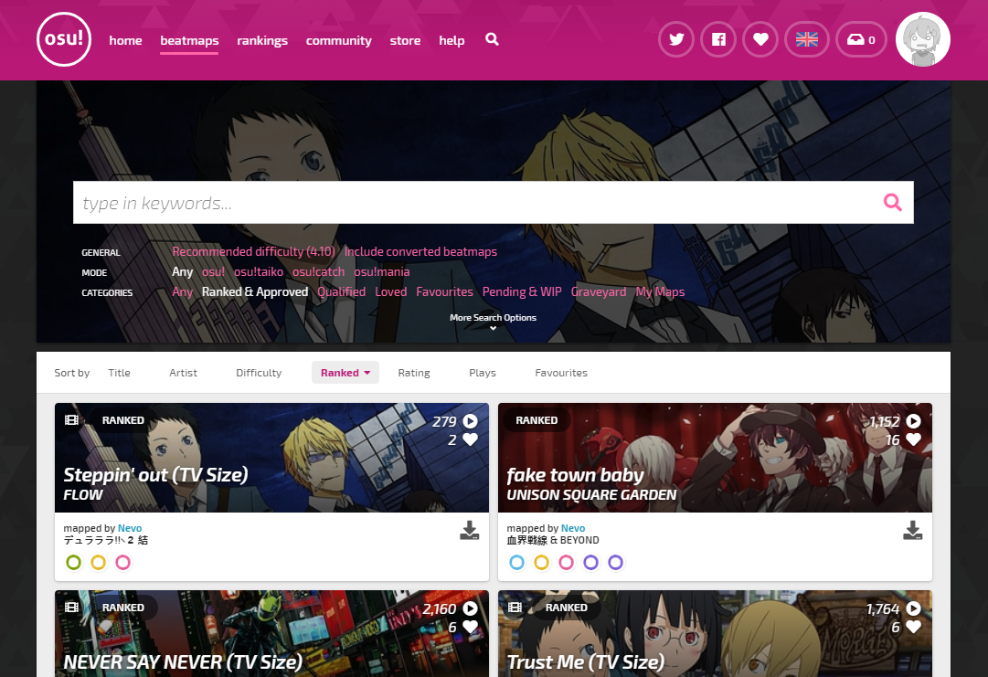
Task: Open the notifications inbox icon
Action: pos(861,39)
